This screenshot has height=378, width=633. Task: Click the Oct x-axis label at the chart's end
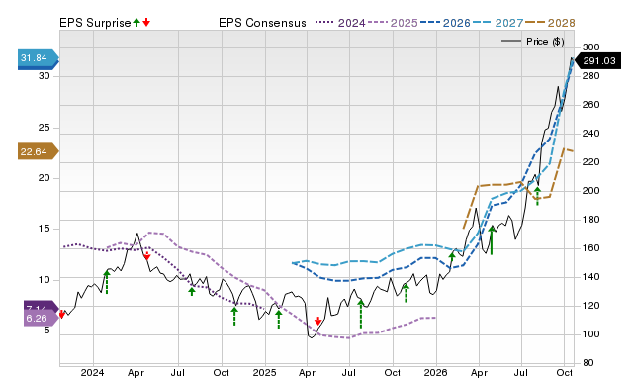[564, 372]
